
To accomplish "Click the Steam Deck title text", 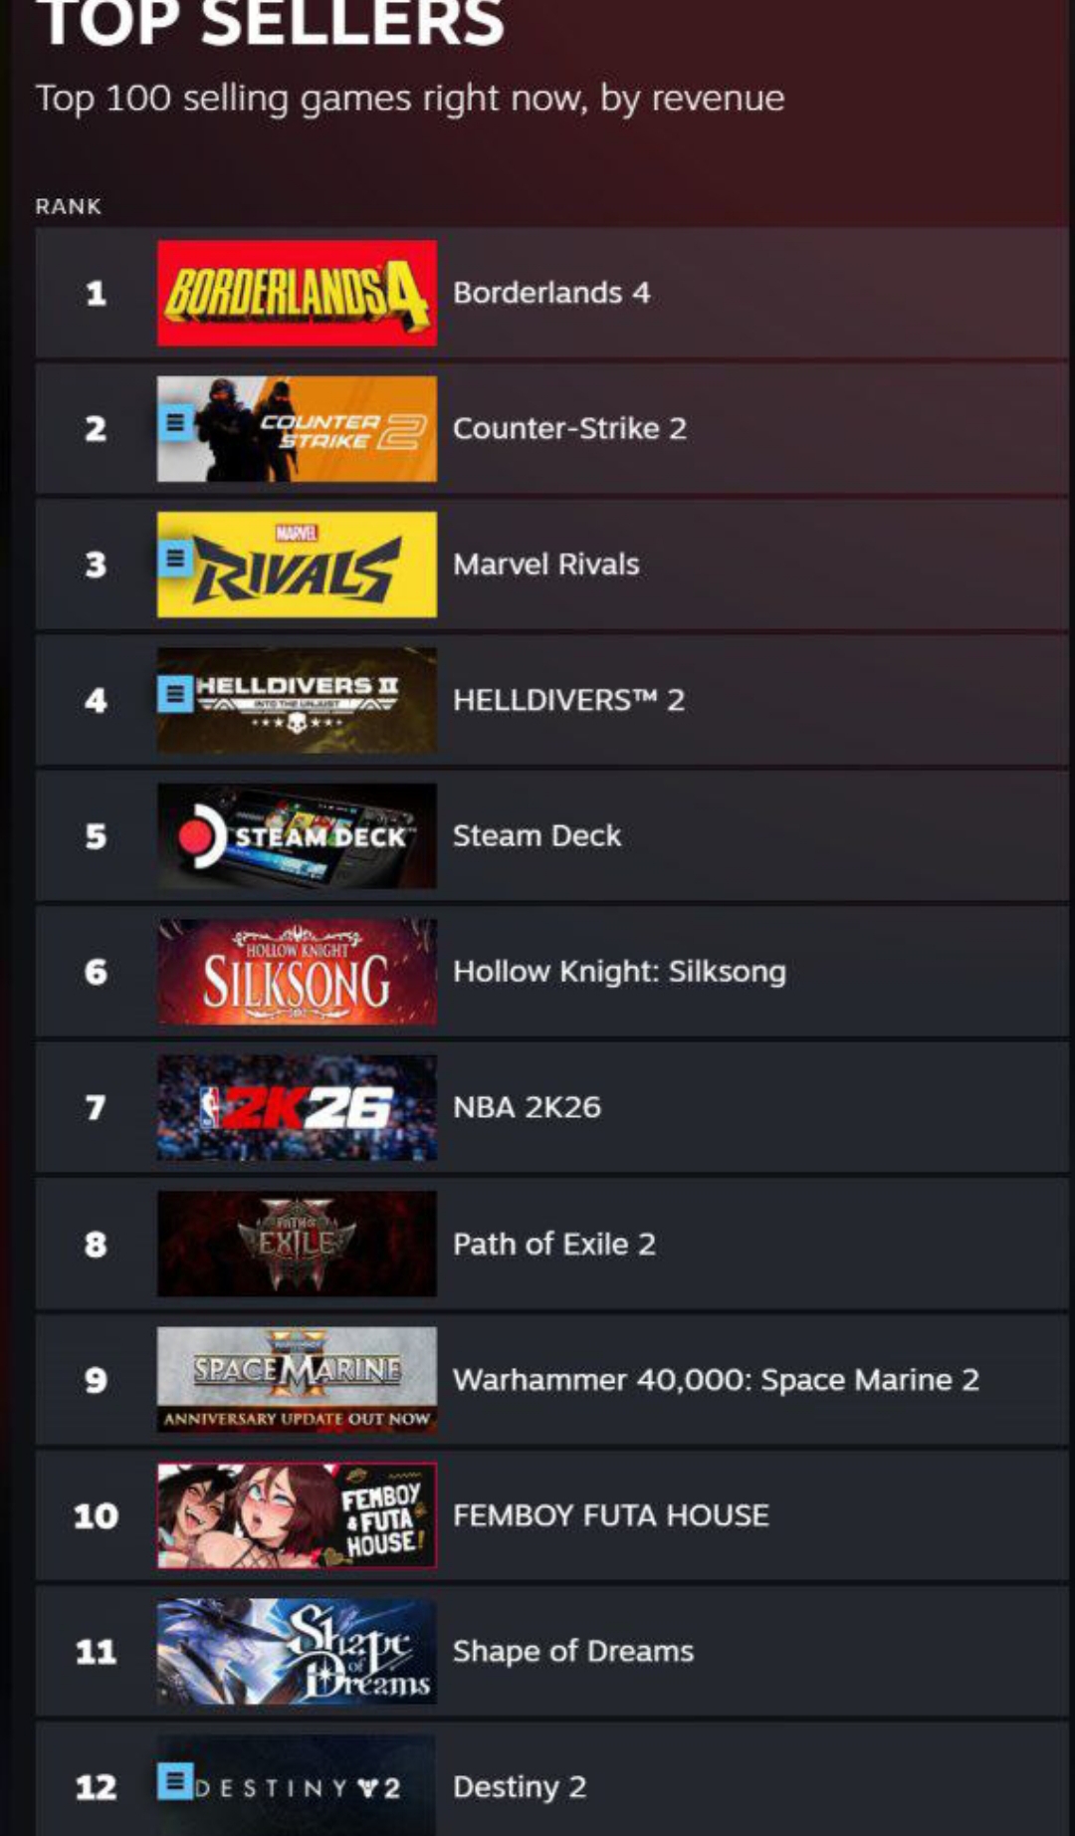I will tap(537, 835).
